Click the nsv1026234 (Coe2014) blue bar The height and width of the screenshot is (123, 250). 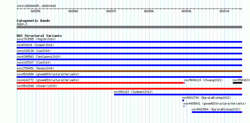(x=129, y=54)
